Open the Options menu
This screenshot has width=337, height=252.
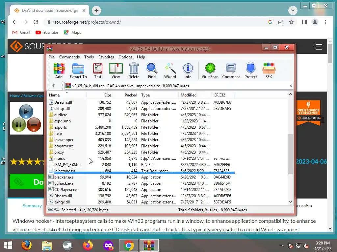coord(125,57)
